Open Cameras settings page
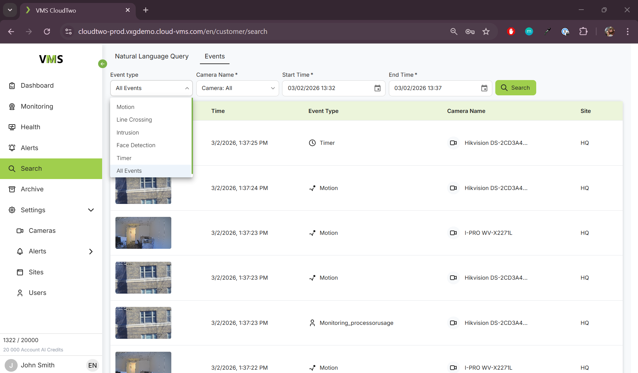 (42, 231)
